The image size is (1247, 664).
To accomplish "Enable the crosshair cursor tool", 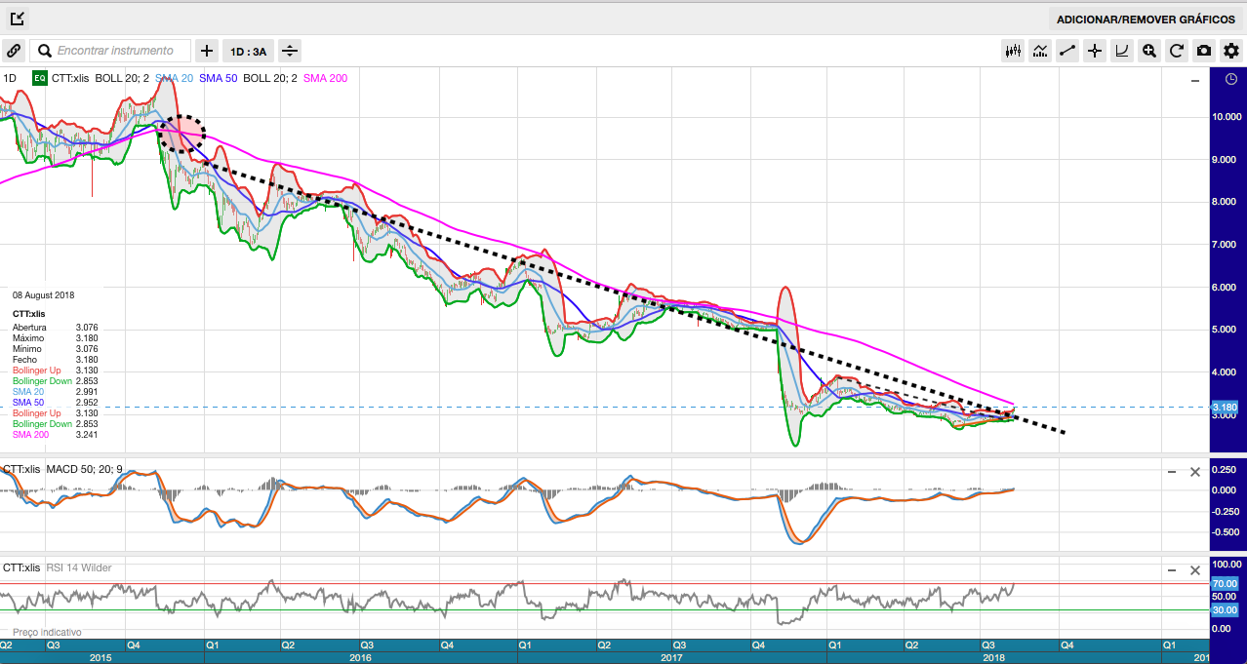I will click(x=1095, y=51).
